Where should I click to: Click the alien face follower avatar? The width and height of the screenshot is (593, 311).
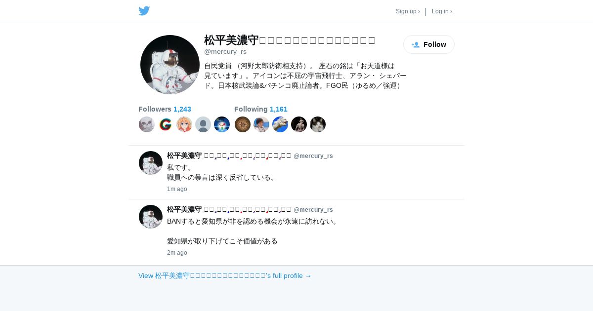pyautogui.click(x=147, y=124)
